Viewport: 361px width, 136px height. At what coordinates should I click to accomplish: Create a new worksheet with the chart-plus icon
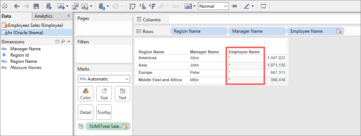[61, 6]
